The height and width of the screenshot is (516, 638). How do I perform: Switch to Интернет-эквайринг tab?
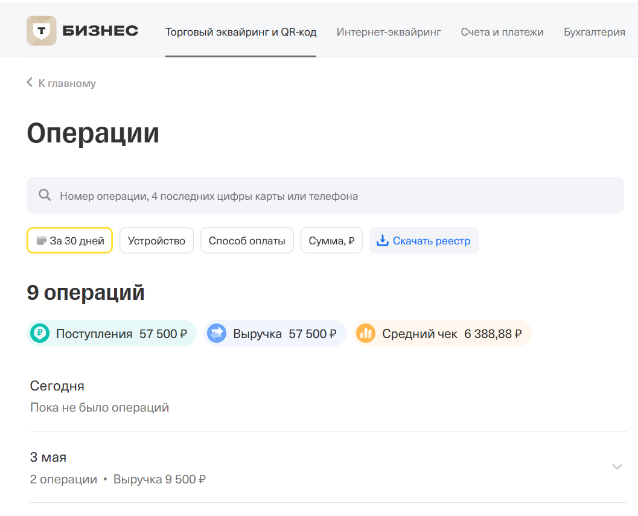(x=389, y=32)
